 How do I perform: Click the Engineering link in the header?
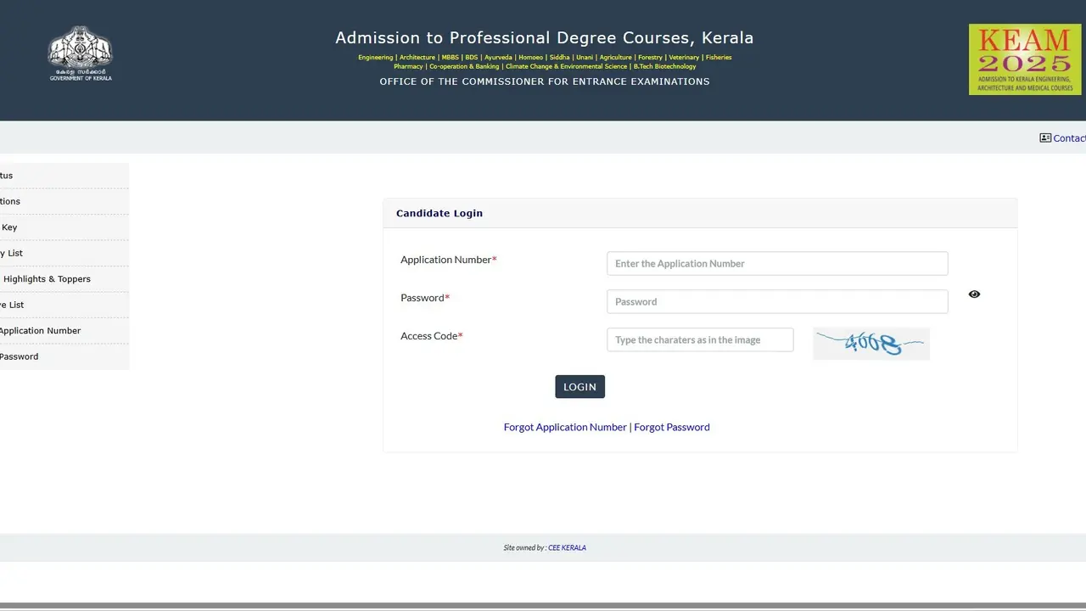pos(374,57)
